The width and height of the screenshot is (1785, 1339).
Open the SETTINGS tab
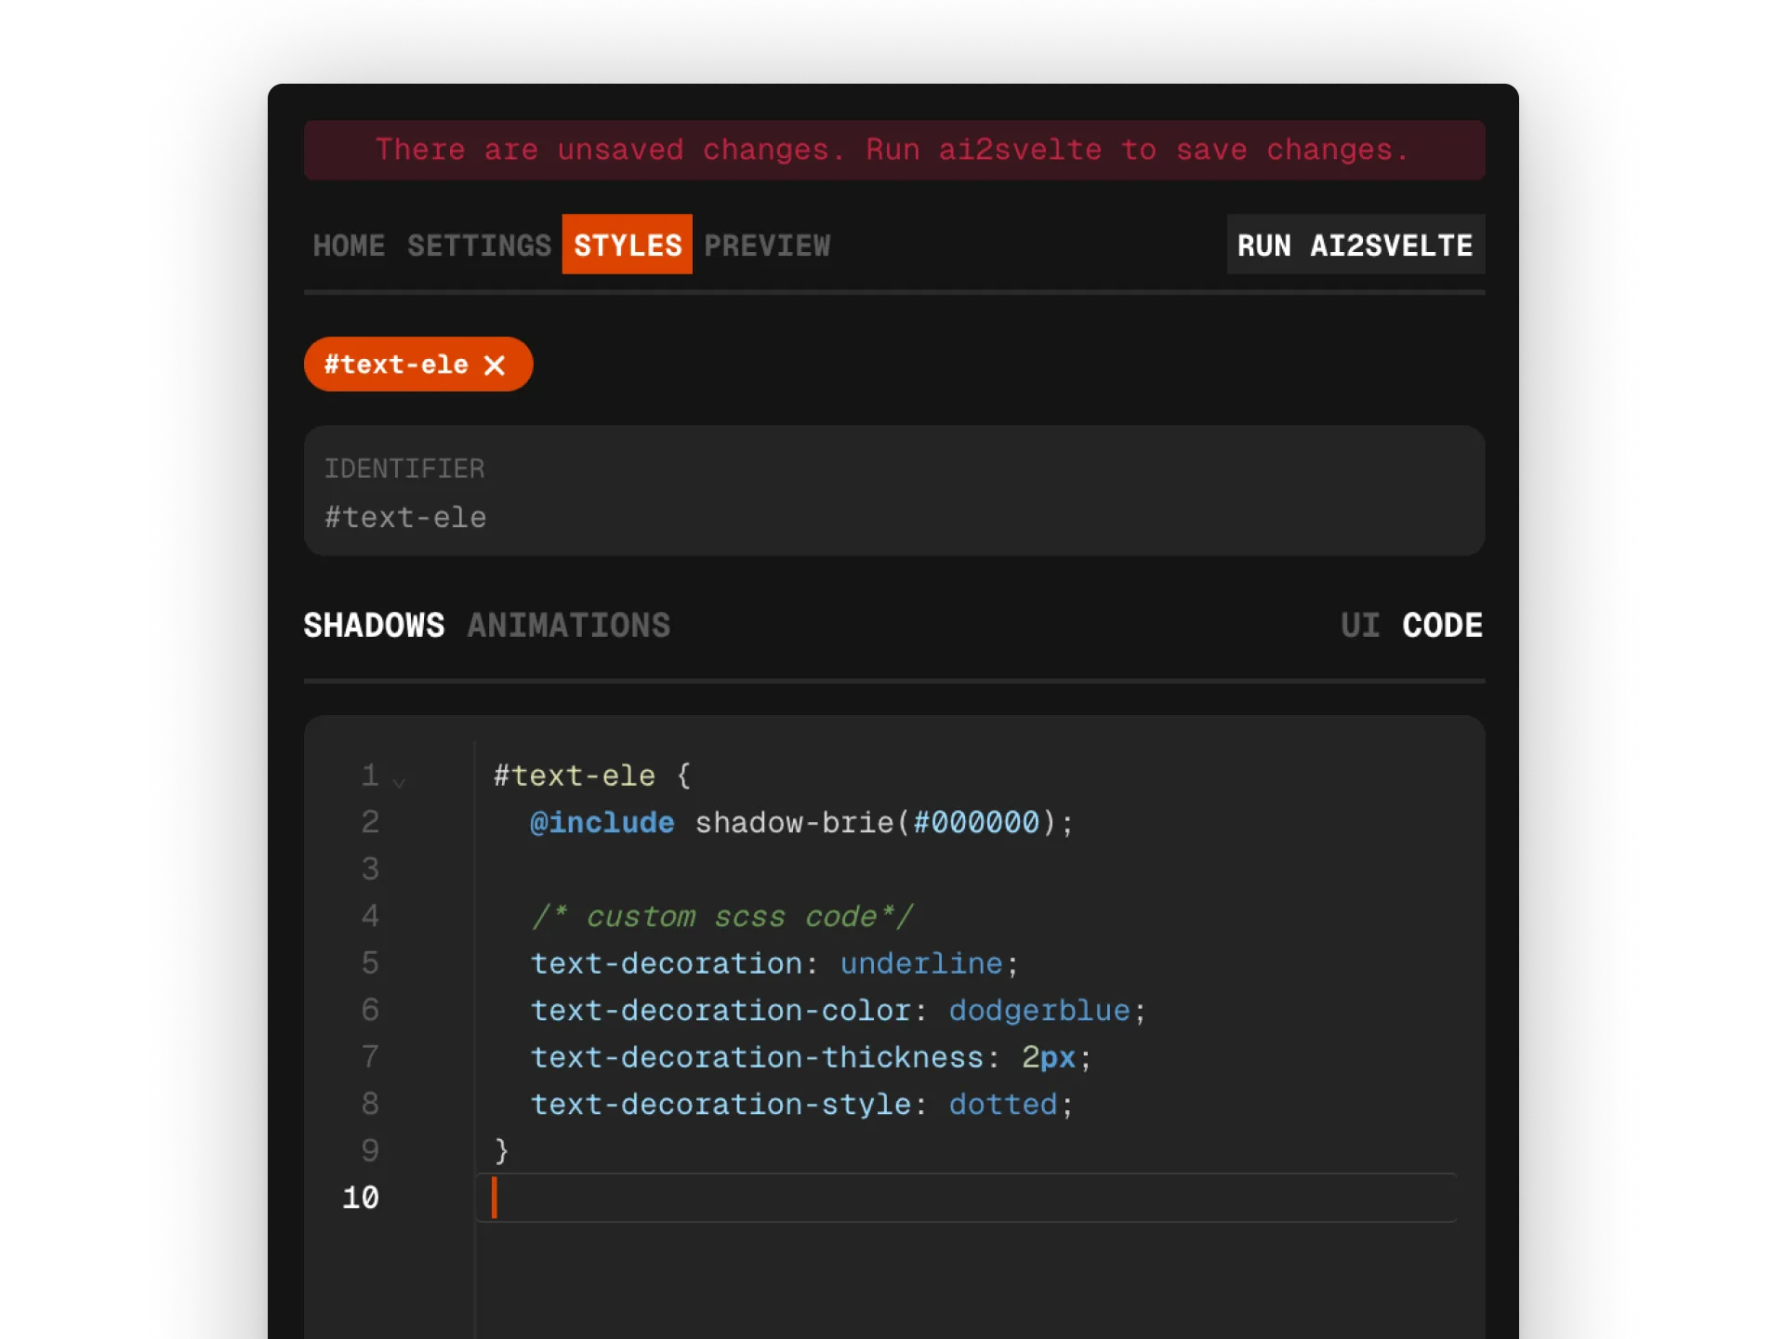pyautogui.click(x=479, y=245)
